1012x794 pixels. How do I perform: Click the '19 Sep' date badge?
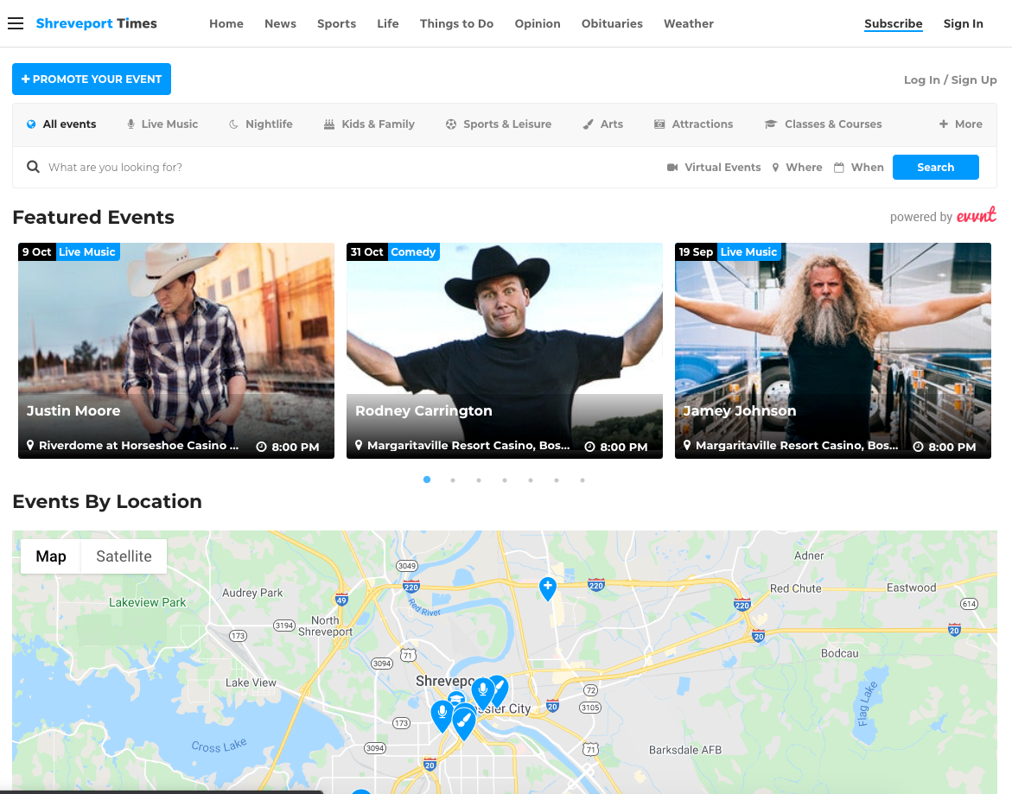tap(696, 251)
